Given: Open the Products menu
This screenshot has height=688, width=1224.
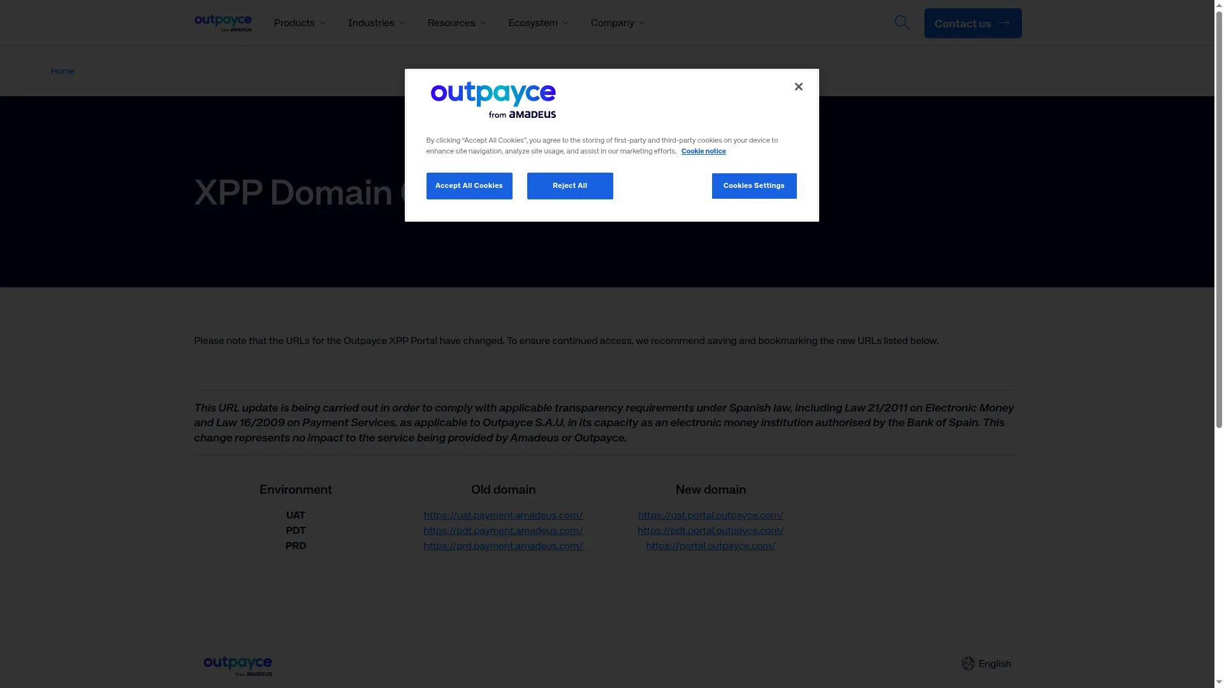Looking at the screenshot, I should coord(300,23).
